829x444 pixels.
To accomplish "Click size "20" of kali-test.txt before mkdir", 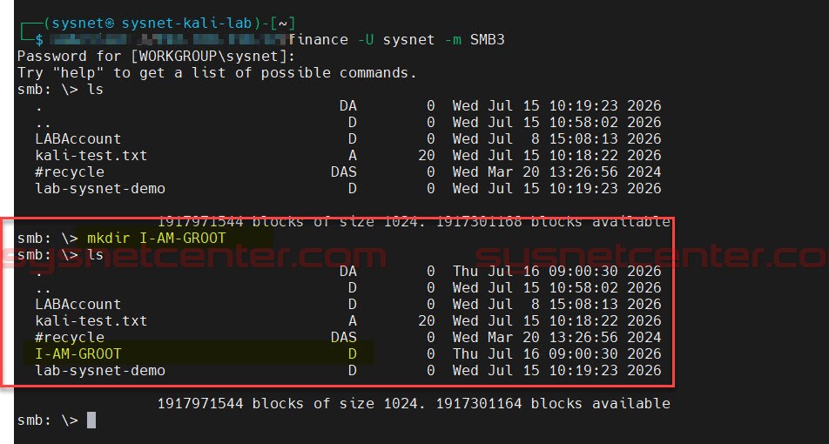I will (x=426, y=155).
